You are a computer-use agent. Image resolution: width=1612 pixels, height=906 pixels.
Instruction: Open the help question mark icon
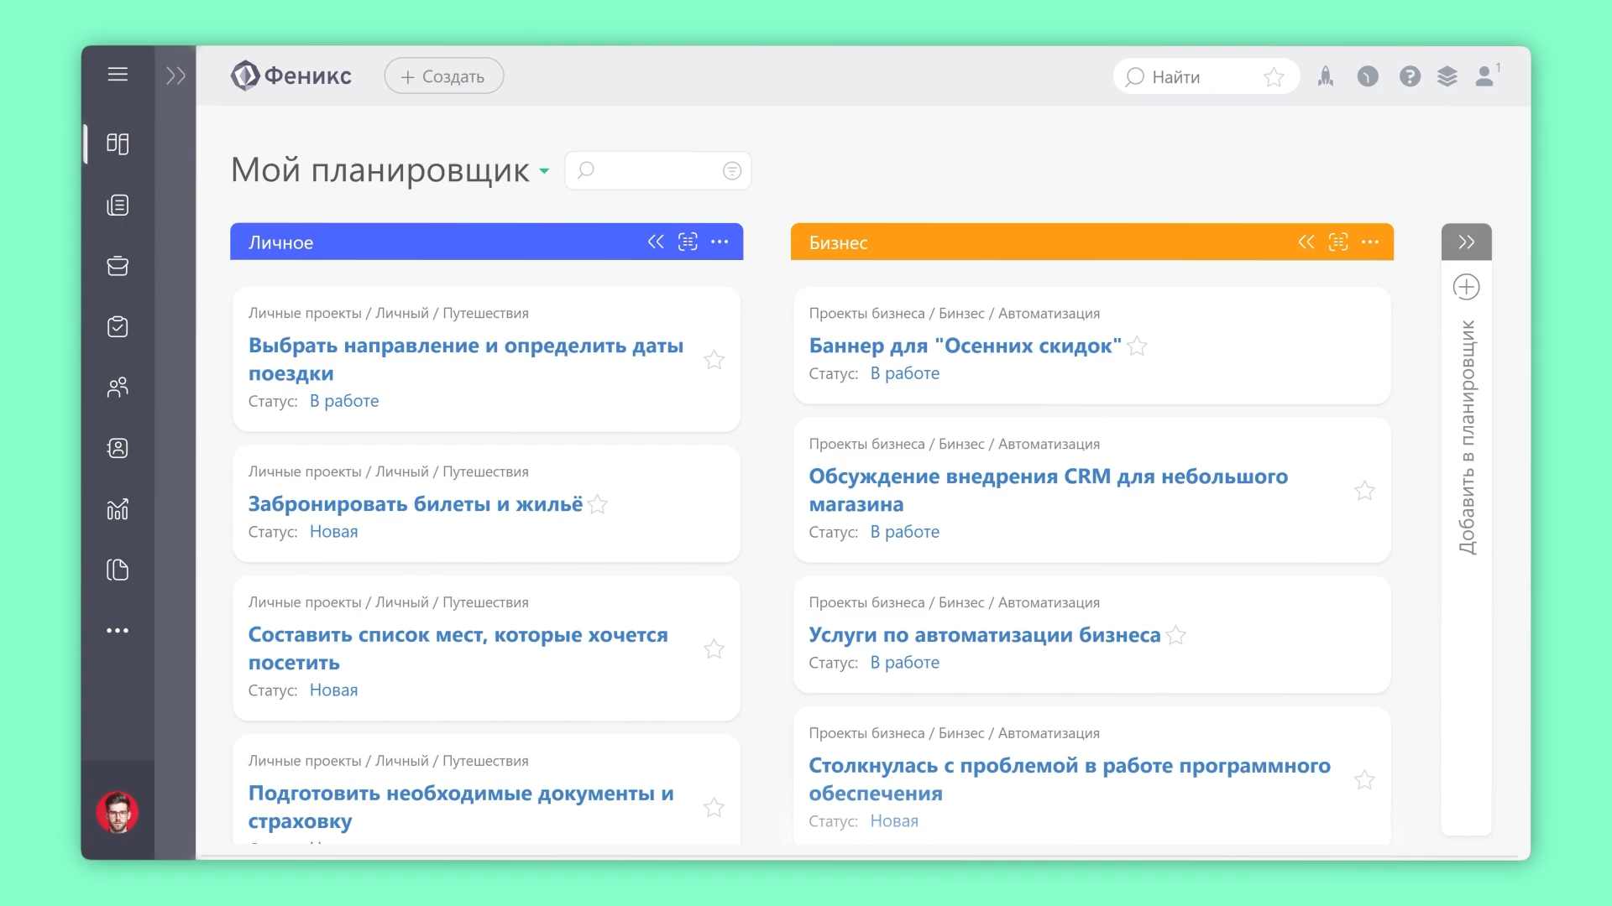click(x=1410, y=77)
